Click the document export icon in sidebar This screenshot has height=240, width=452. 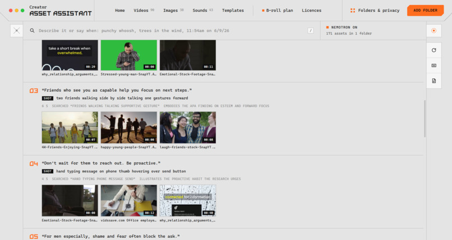point(434,81)
